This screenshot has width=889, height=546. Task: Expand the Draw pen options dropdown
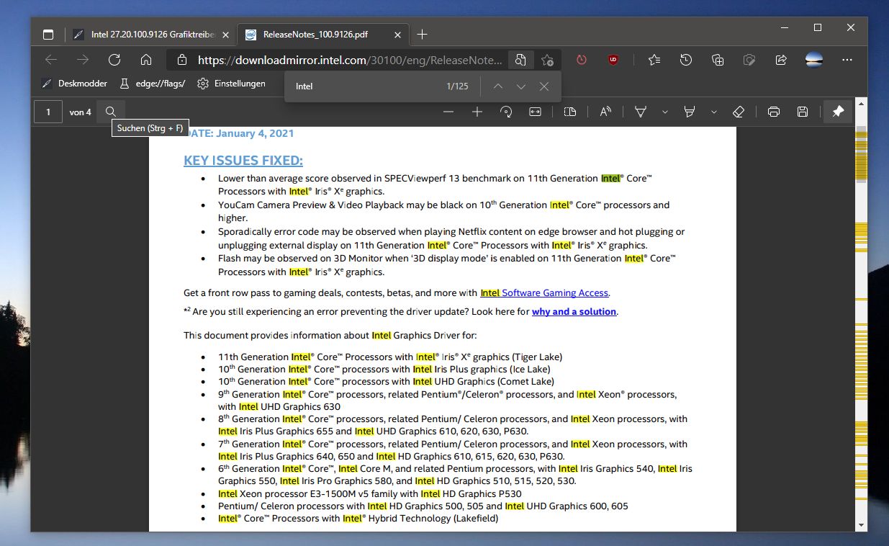click(664, 112)
